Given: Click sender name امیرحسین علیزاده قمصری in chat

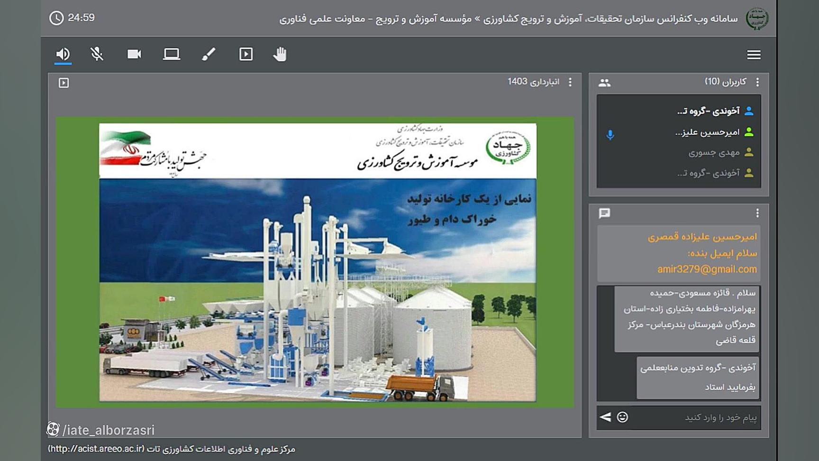Looking at the screenshot, I should pyautogui.click(x=702, y=237).
